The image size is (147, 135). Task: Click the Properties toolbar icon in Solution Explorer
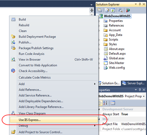tap(99, 10)
